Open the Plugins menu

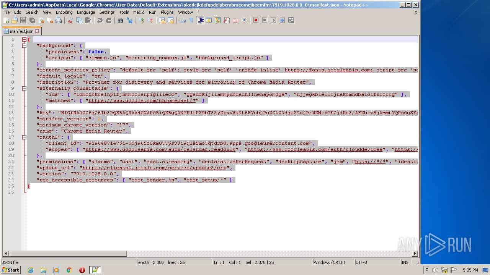pyautogui.click(x=167, y=12)
